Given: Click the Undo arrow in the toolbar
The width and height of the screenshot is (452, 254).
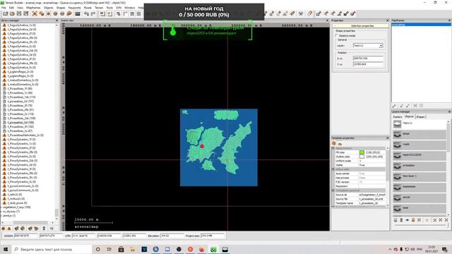Looking at the screenshot, I should click(86, 13).
